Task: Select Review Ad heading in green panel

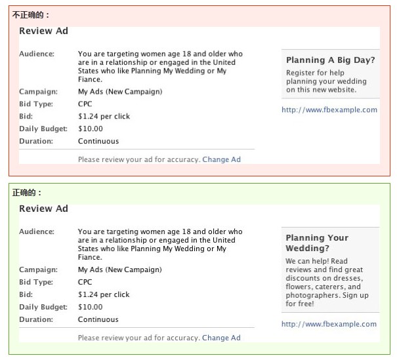Action: tap(43, 209)
